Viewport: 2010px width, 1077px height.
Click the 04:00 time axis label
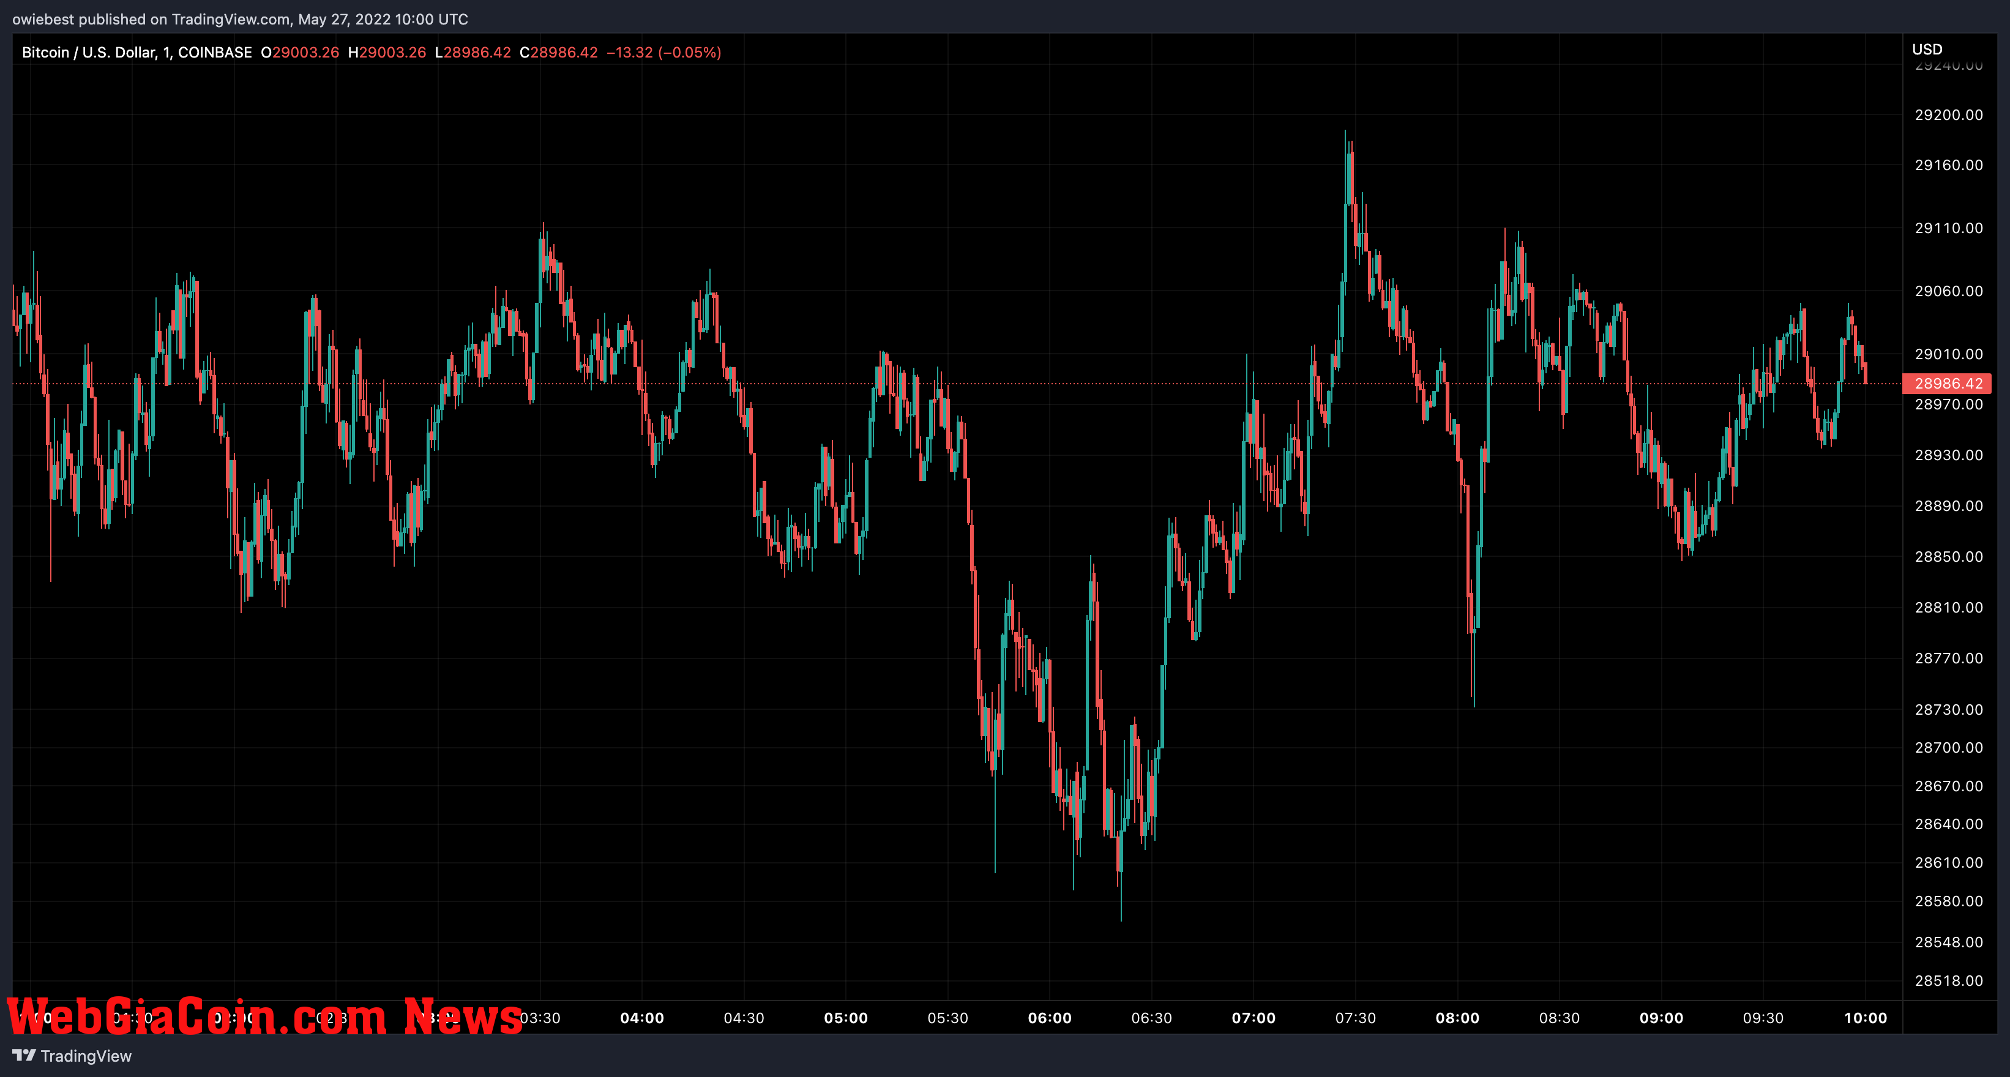tap(642, 1018)
